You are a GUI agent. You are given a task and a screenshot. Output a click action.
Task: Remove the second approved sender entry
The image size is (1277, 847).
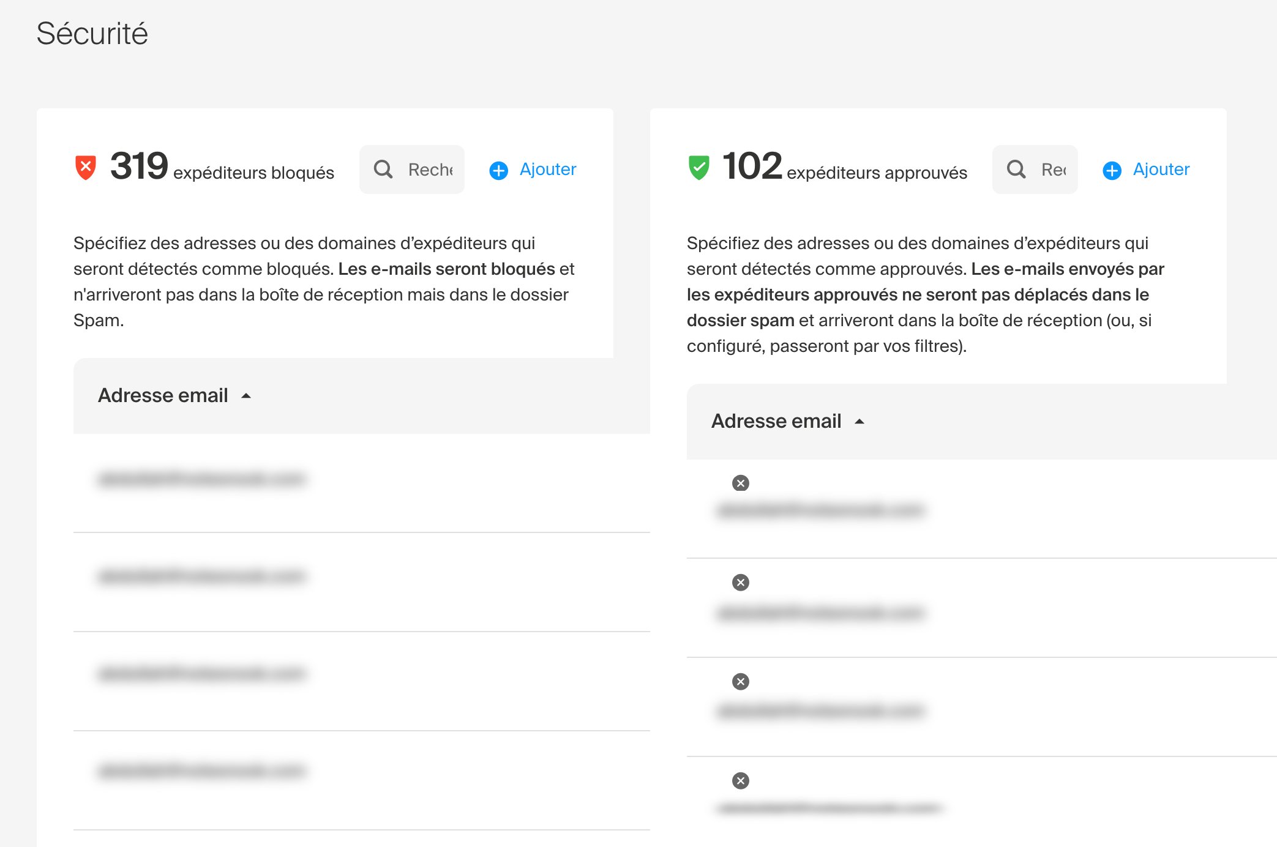click(x=741, y=583)
